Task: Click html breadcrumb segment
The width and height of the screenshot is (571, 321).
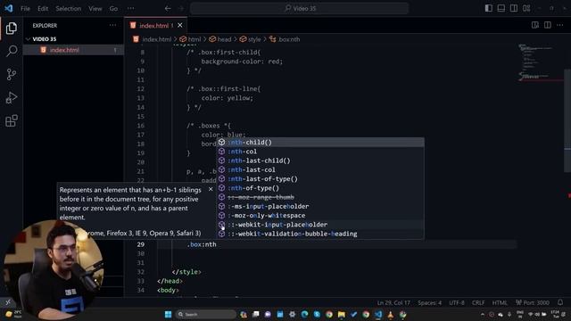Action: coord(194,39)
